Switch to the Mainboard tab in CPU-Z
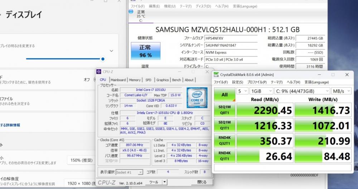 118,80
